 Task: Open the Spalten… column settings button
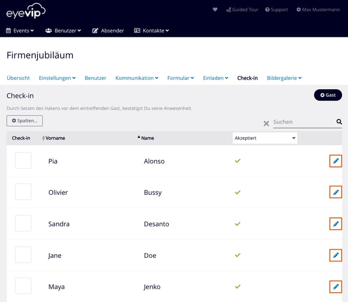[x=24, y=120]
